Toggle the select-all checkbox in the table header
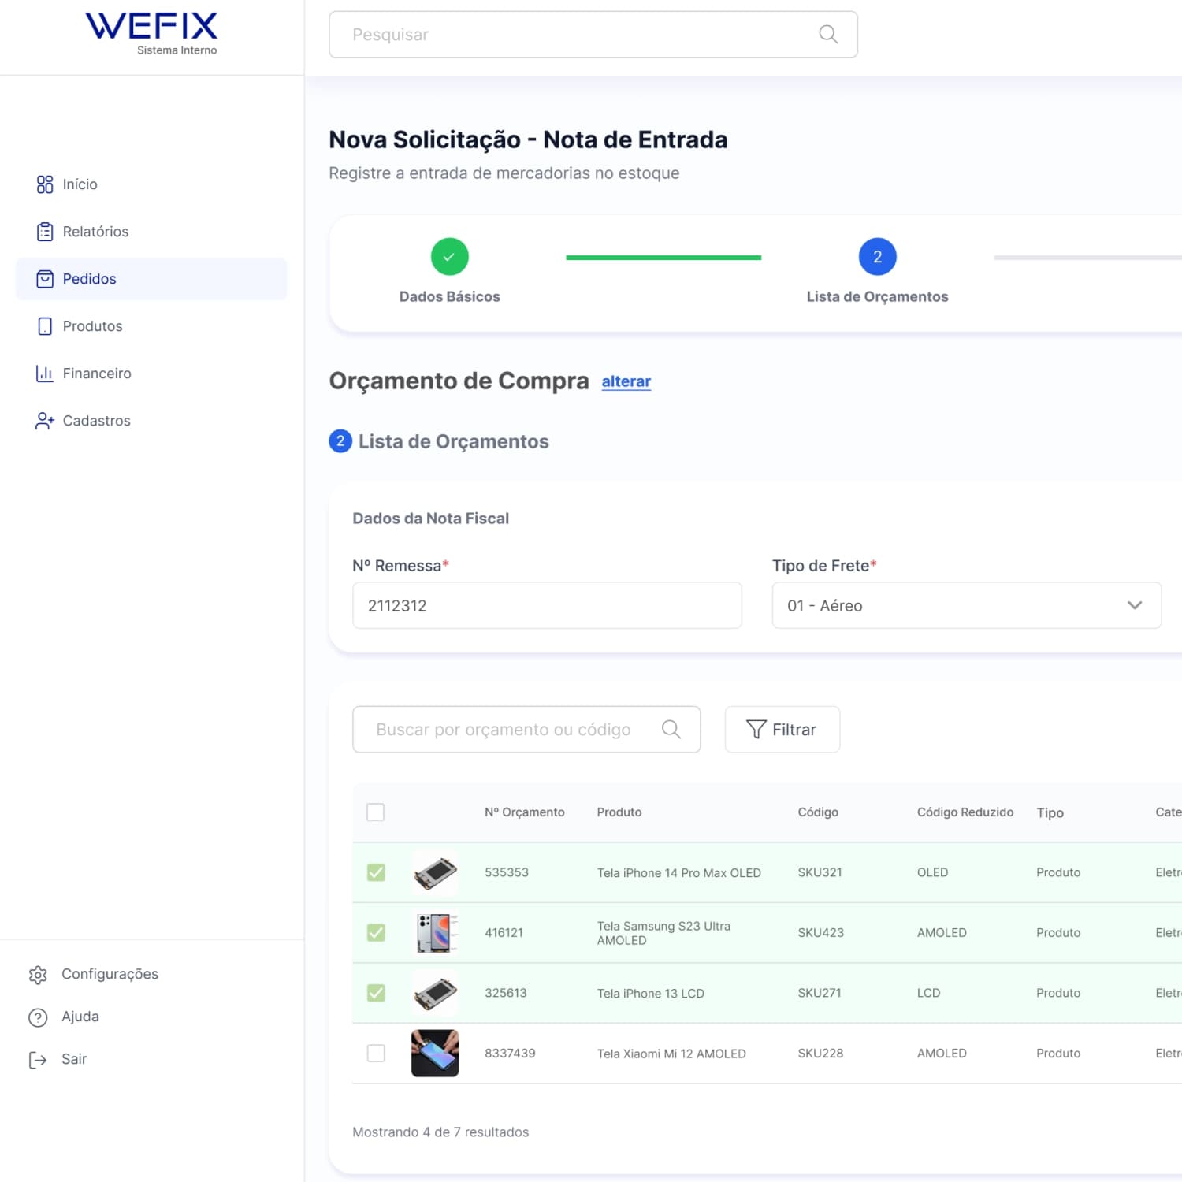Screen dimensions: 1182x1182 coord(376,812)
